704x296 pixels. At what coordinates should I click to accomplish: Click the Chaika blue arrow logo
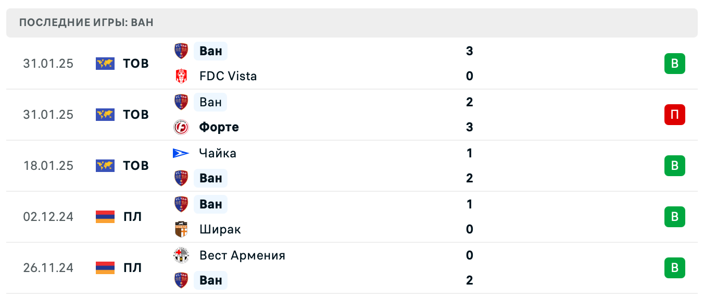[181, 153]
